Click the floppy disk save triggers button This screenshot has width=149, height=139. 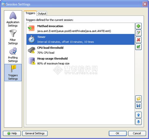pos(138,106)
